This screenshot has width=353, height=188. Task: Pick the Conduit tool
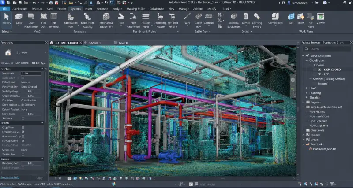[x=209, y=19]
